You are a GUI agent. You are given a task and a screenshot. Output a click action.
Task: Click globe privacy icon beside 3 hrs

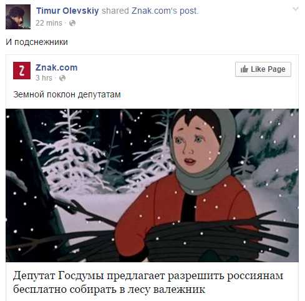pyautogui.click(x=62, y=78)
